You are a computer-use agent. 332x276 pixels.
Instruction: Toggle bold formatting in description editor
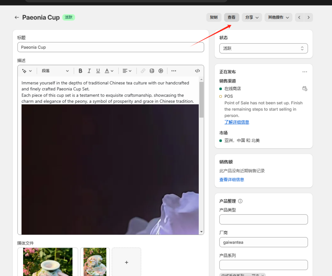pos(80,71)
